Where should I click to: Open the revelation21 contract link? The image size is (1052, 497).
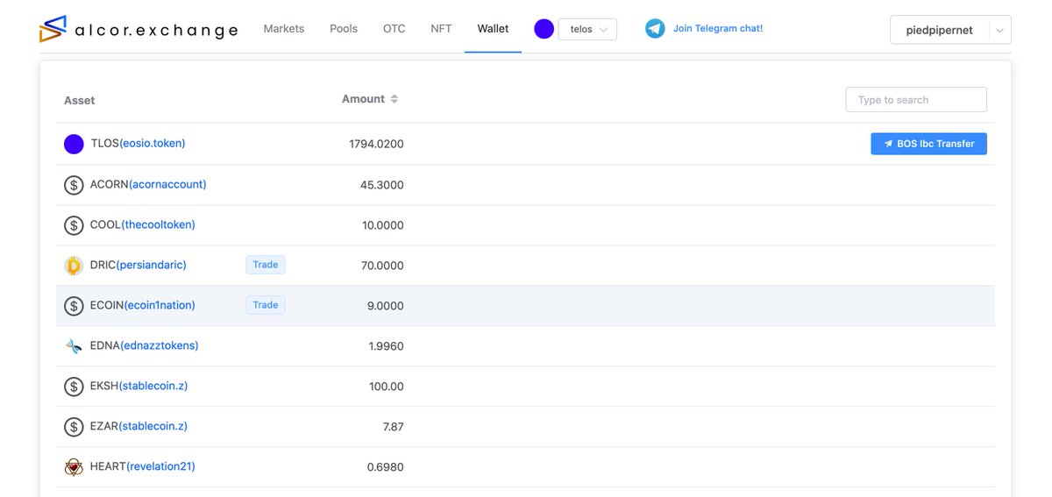(x=161, y=466)
